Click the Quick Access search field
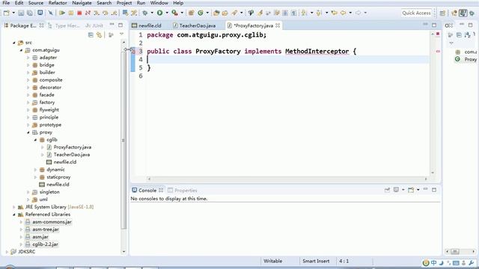479x269 pixels. [x=416, y=13]
